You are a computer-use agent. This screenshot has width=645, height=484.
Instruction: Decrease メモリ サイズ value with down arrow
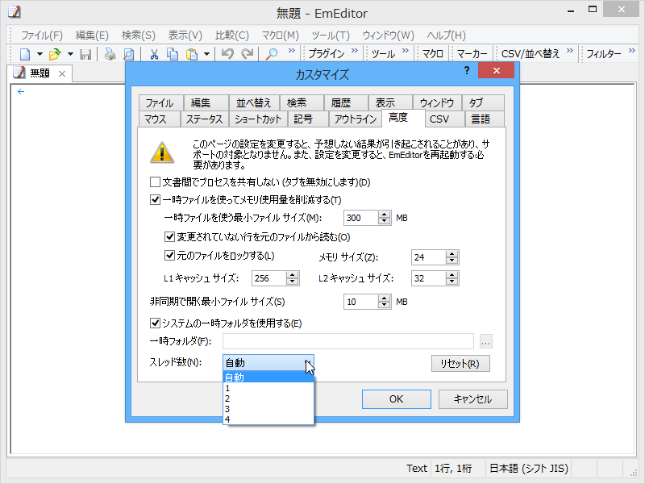[x=451, y=261]
